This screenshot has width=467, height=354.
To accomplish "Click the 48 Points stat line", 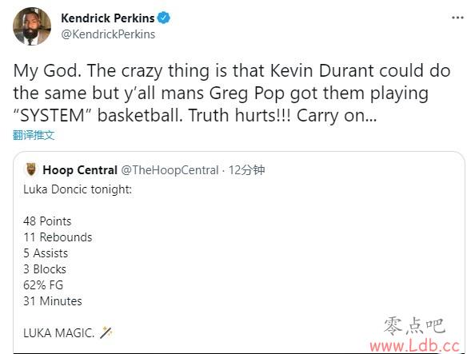I will [47, 221].
